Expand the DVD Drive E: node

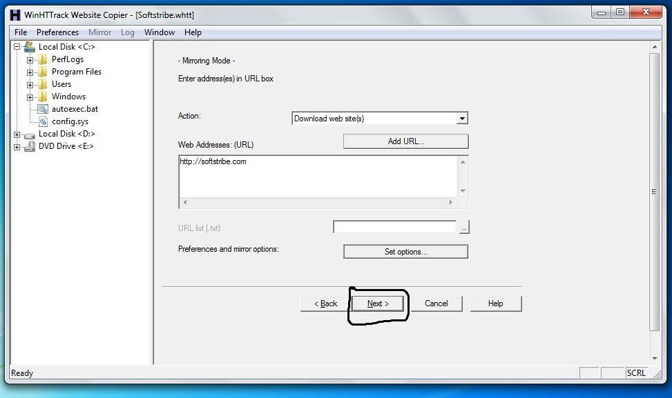(x=16, y=146)
